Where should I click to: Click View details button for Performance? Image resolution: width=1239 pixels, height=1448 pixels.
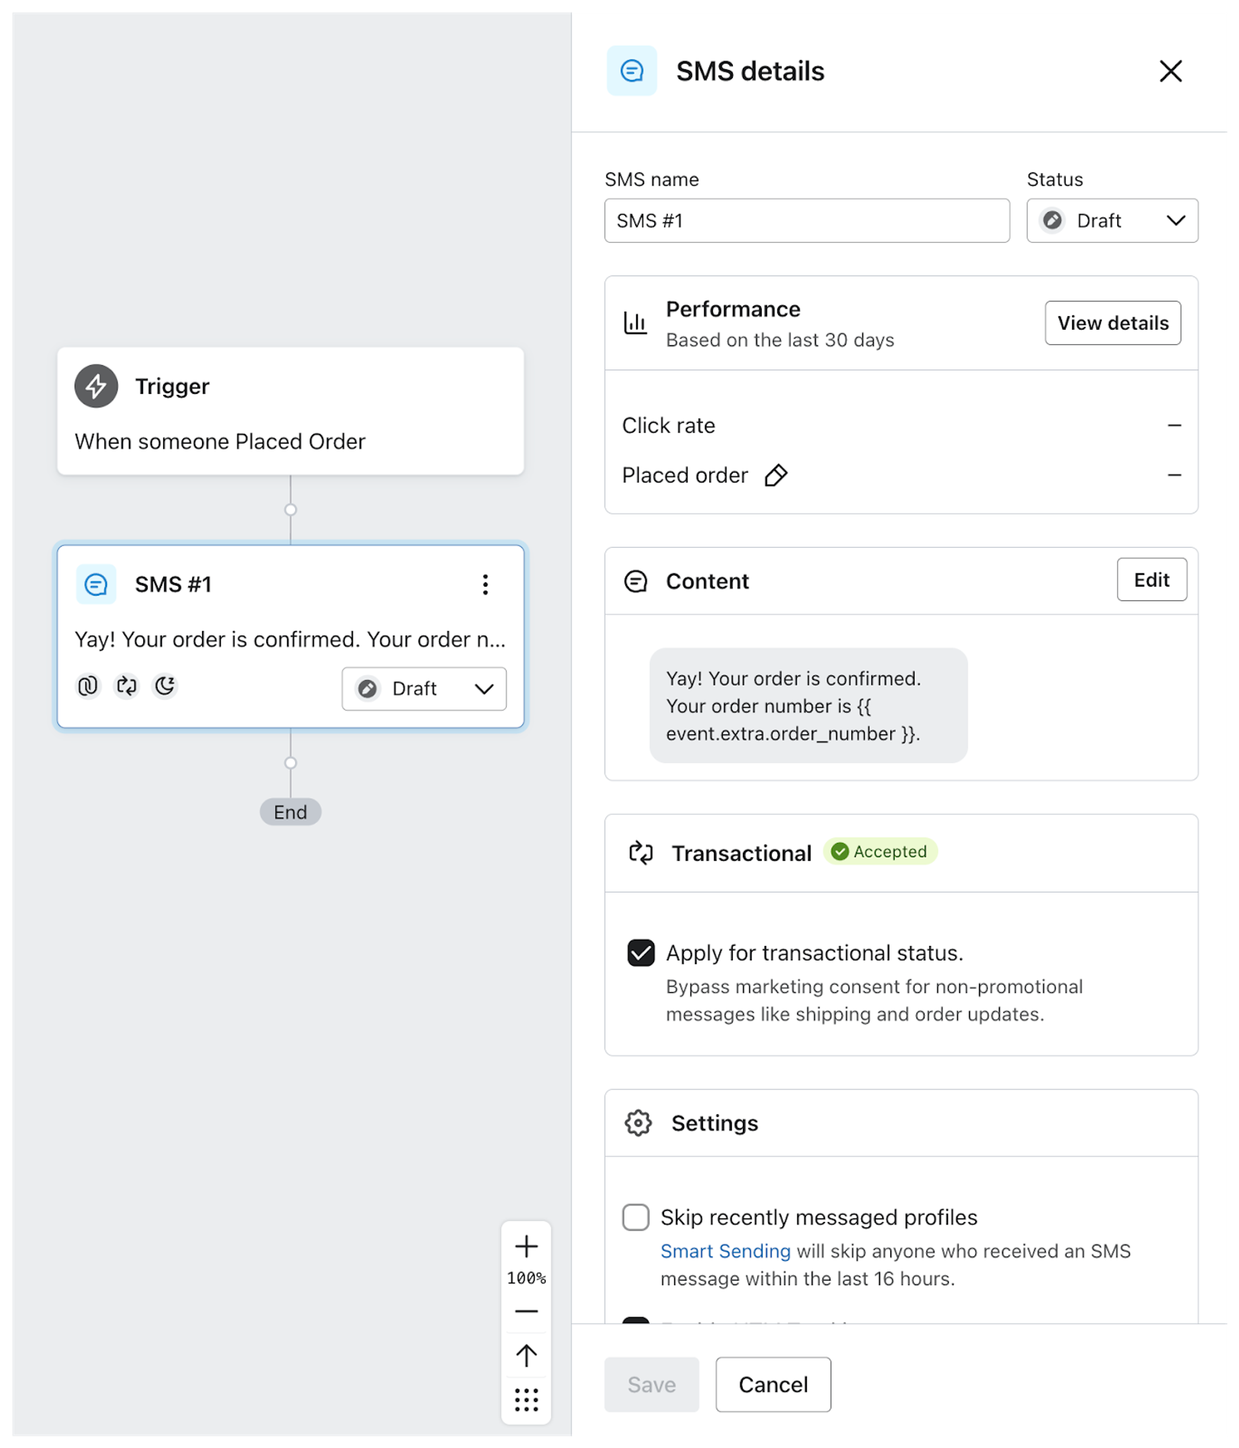(x=1113, y=322)
